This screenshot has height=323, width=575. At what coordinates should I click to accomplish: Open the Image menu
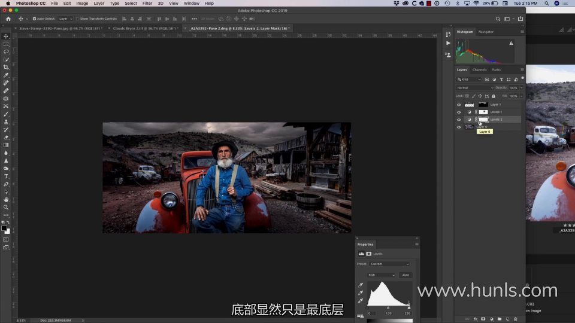point(82,4)
